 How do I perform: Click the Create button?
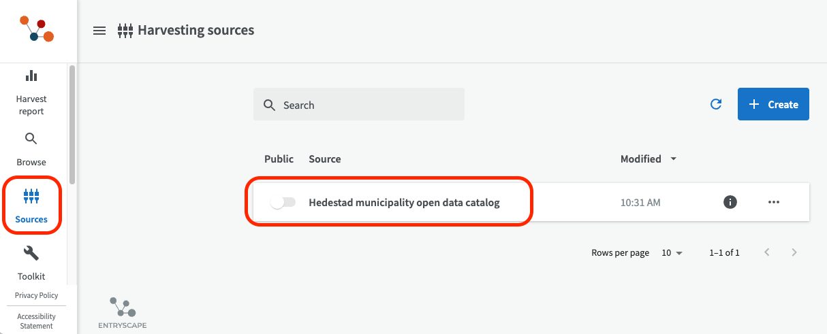tap(773, 104)
